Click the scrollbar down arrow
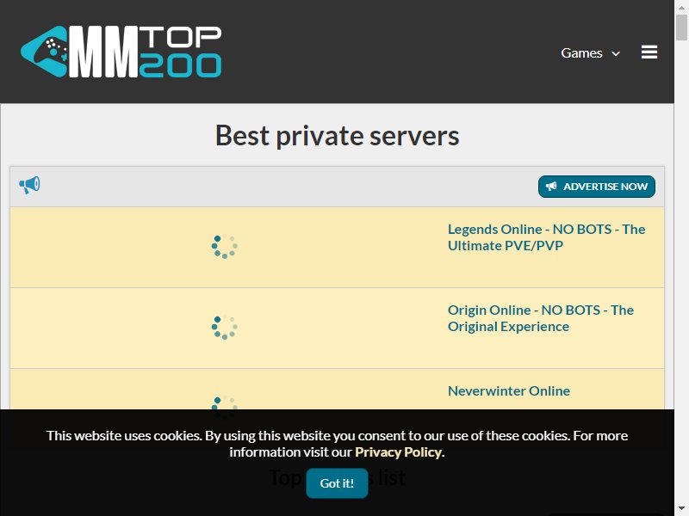Screen dimensions: 689x516 (x=681, y=509)
